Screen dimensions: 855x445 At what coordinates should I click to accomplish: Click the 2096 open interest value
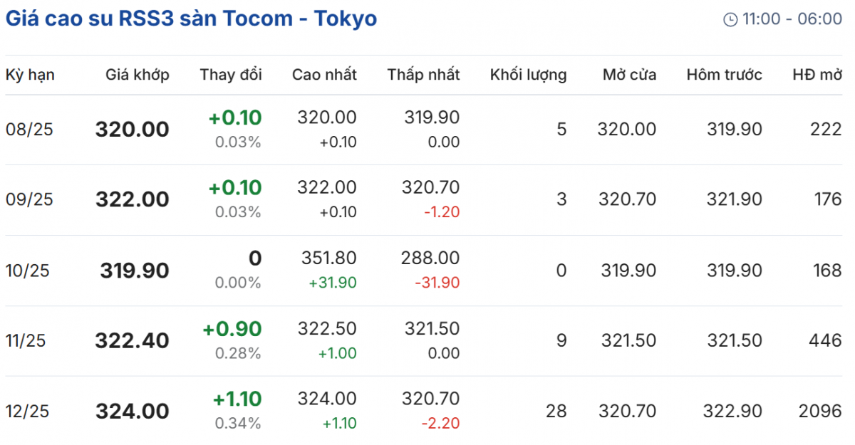821,412
